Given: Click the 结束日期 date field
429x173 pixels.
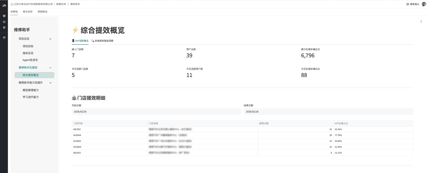Looking at the screenshot, I should (328, 112).
